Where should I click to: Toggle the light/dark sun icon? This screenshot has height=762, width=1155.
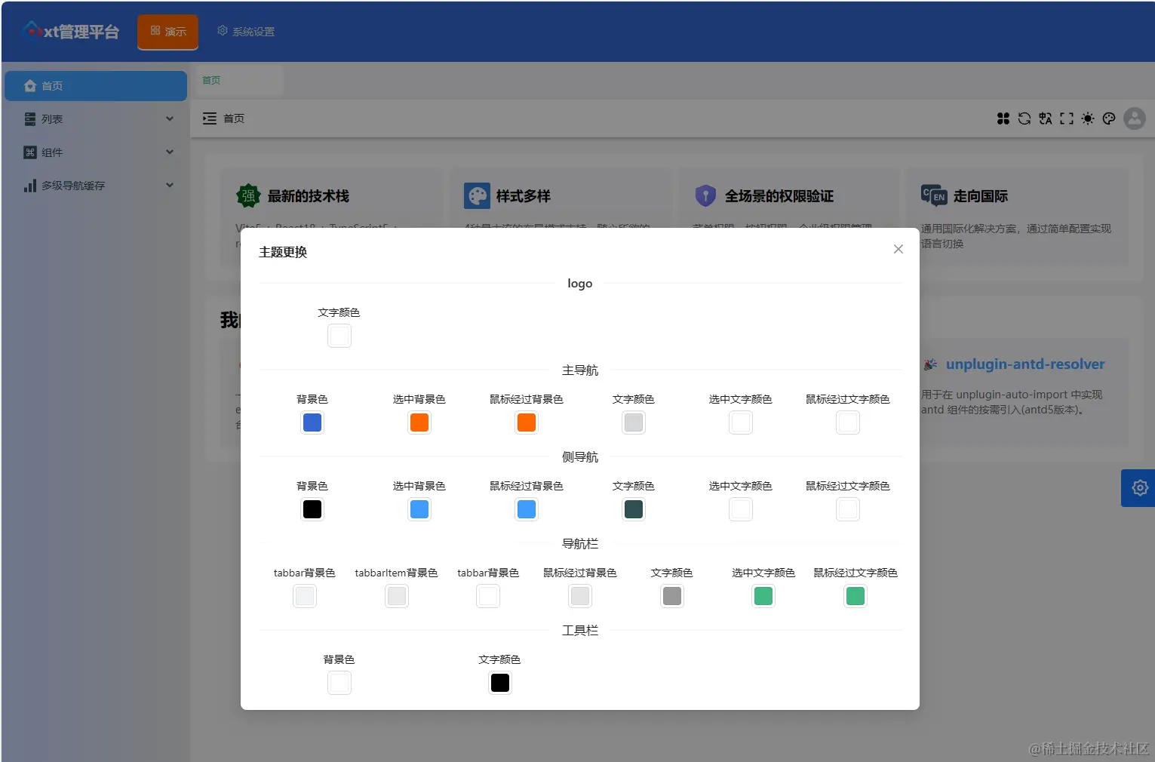1088,118
